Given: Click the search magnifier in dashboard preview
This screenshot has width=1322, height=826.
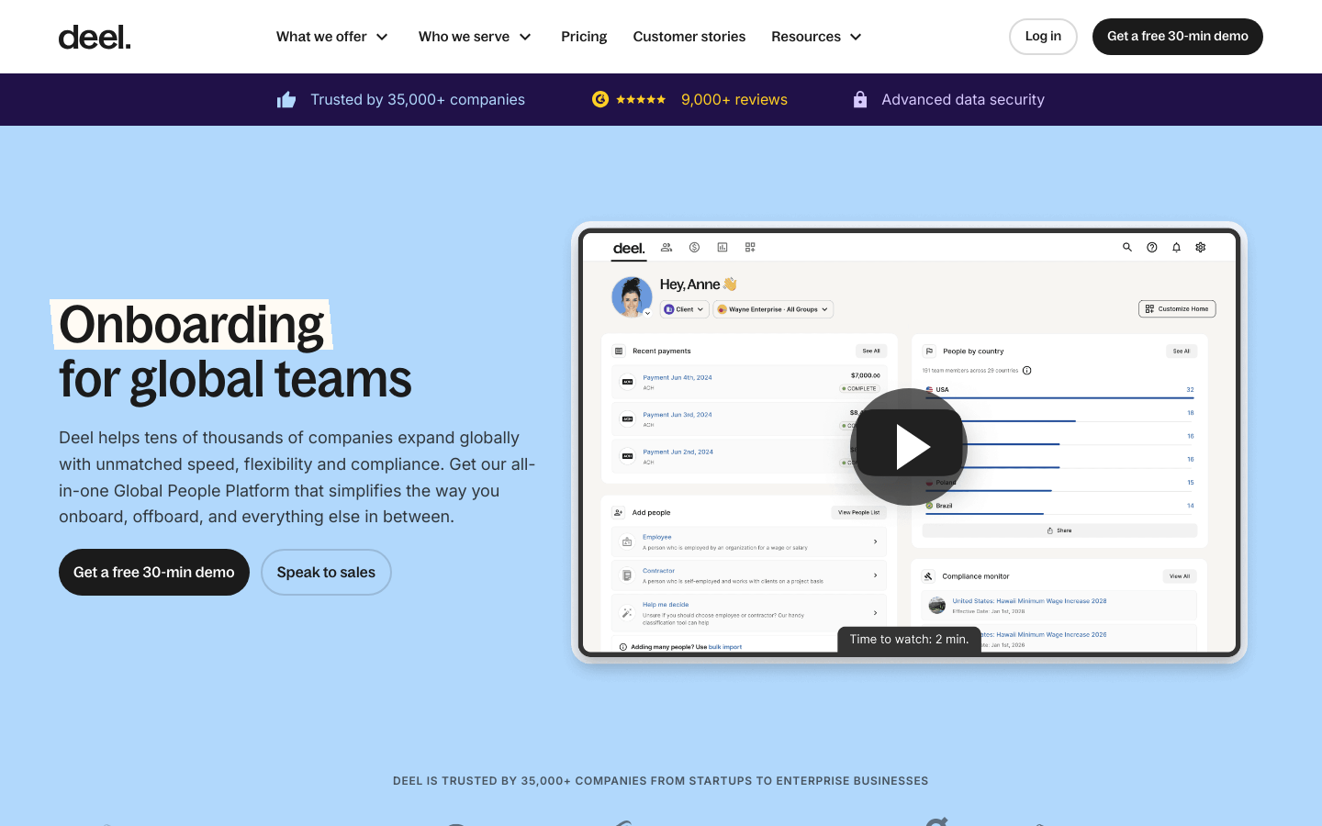Looking at the screenshot, I should (1127, 248).
